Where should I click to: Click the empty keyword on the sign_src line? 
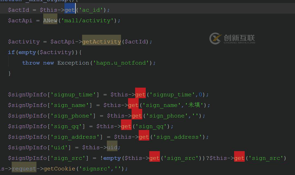coord(112,158)
